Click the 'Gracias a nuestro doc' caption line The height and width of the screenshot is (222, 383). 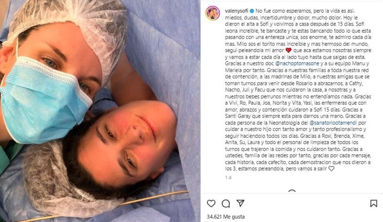tap(249, 63)
